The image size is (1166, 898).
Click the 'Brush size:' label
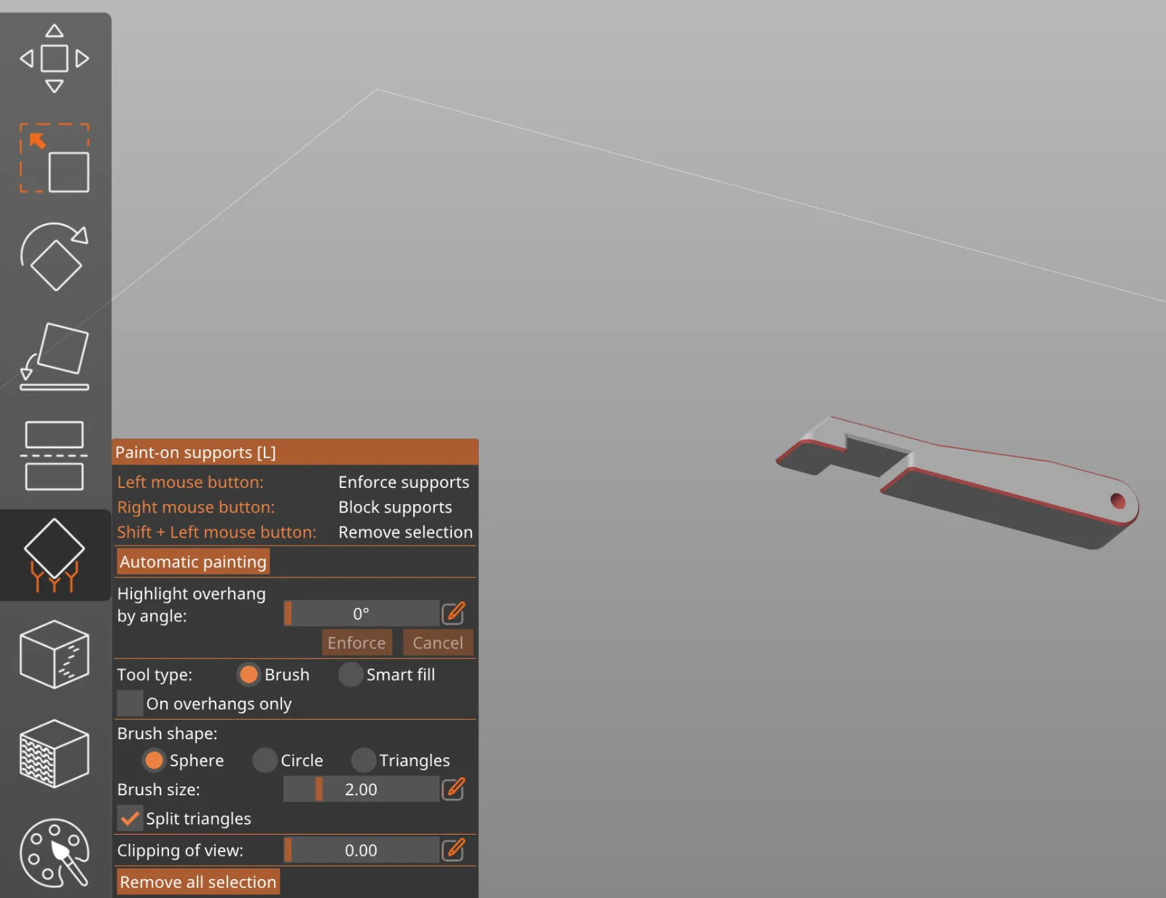click(159, 789)
